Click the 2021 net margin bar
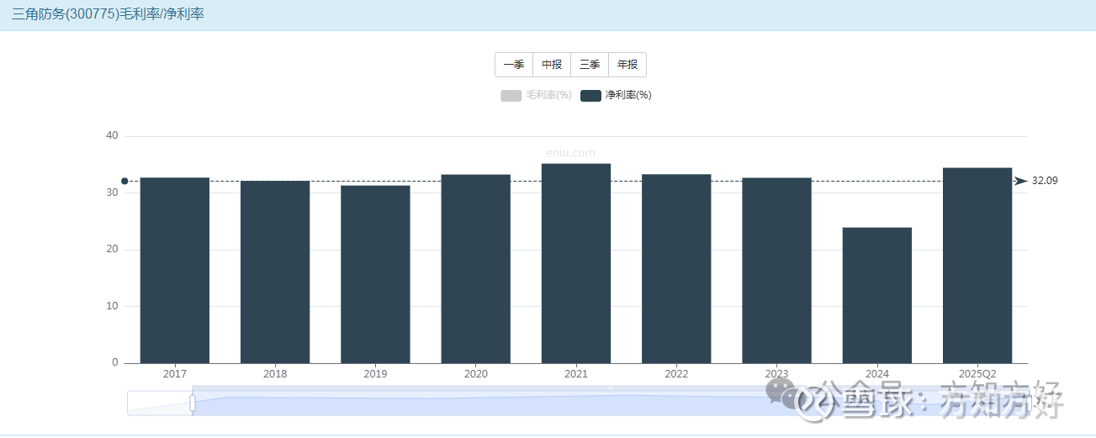Image resolution: width=1096 pixels, height=438 pixels. 576,263
